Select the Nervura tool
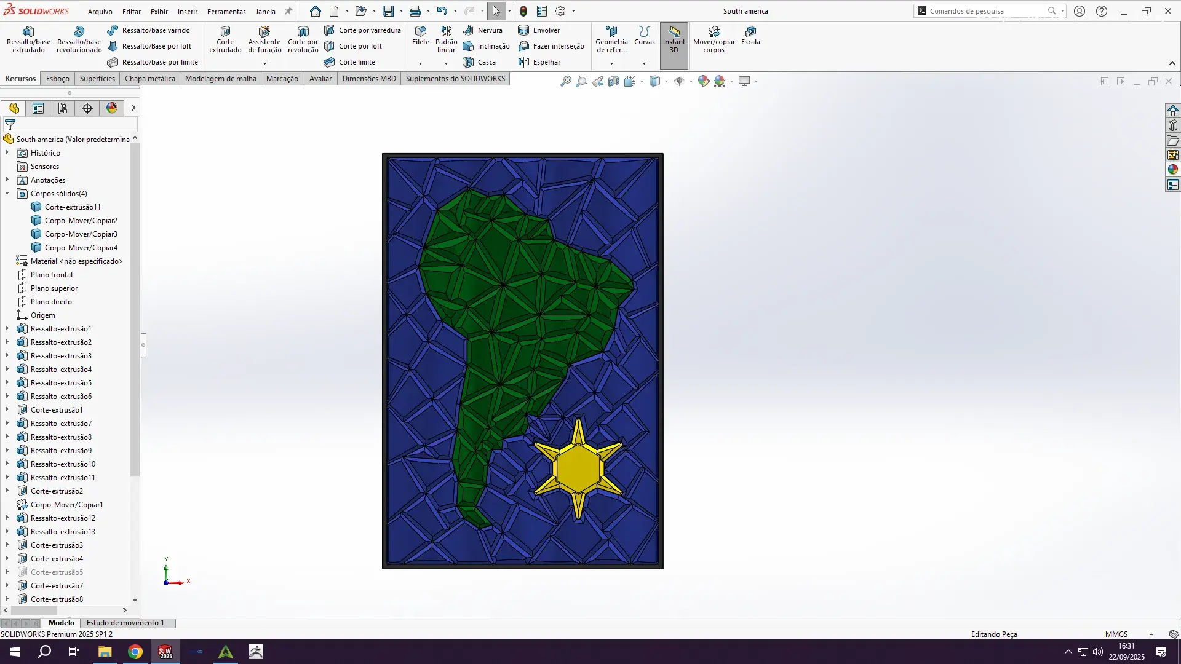1181x664 pixels. (x=483, y=30)
